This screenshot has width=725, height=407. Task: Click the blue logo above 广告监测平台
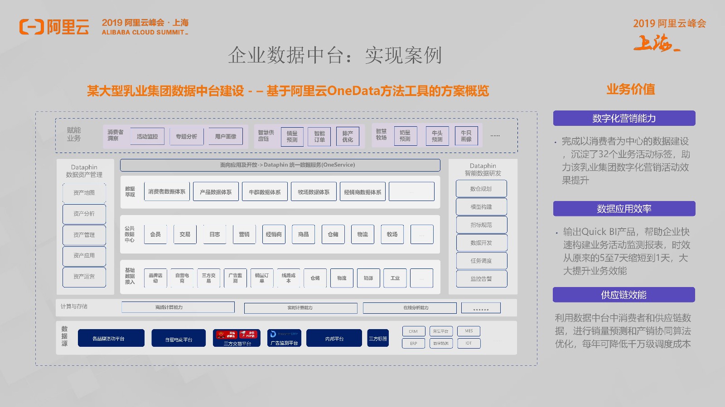tap(273, 334)
